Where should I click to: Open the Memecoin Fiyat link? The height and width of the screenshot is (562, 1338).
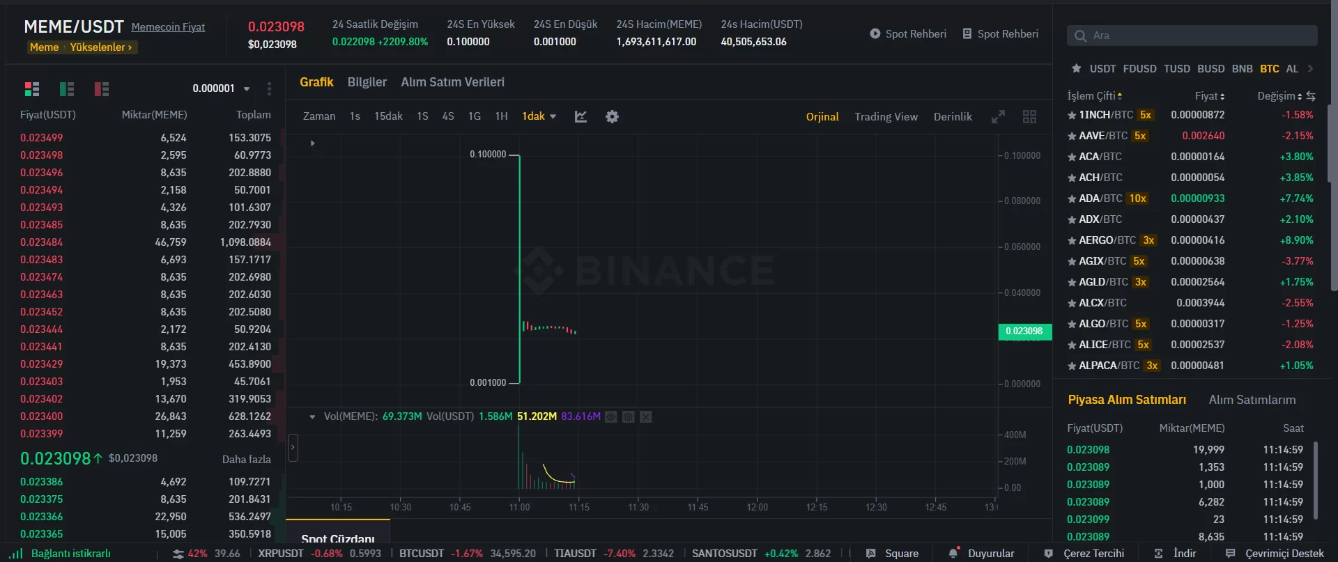click(x=168, y=27)
